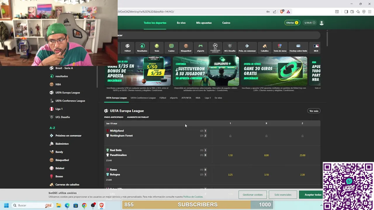This screenshot has width=374, height=210.
Task: Select the ATP/WTA coupon tab
Action: tap(186, 98)
